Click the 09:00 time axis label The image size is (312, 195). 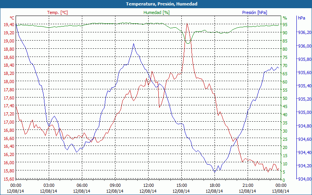coord(115,186)
